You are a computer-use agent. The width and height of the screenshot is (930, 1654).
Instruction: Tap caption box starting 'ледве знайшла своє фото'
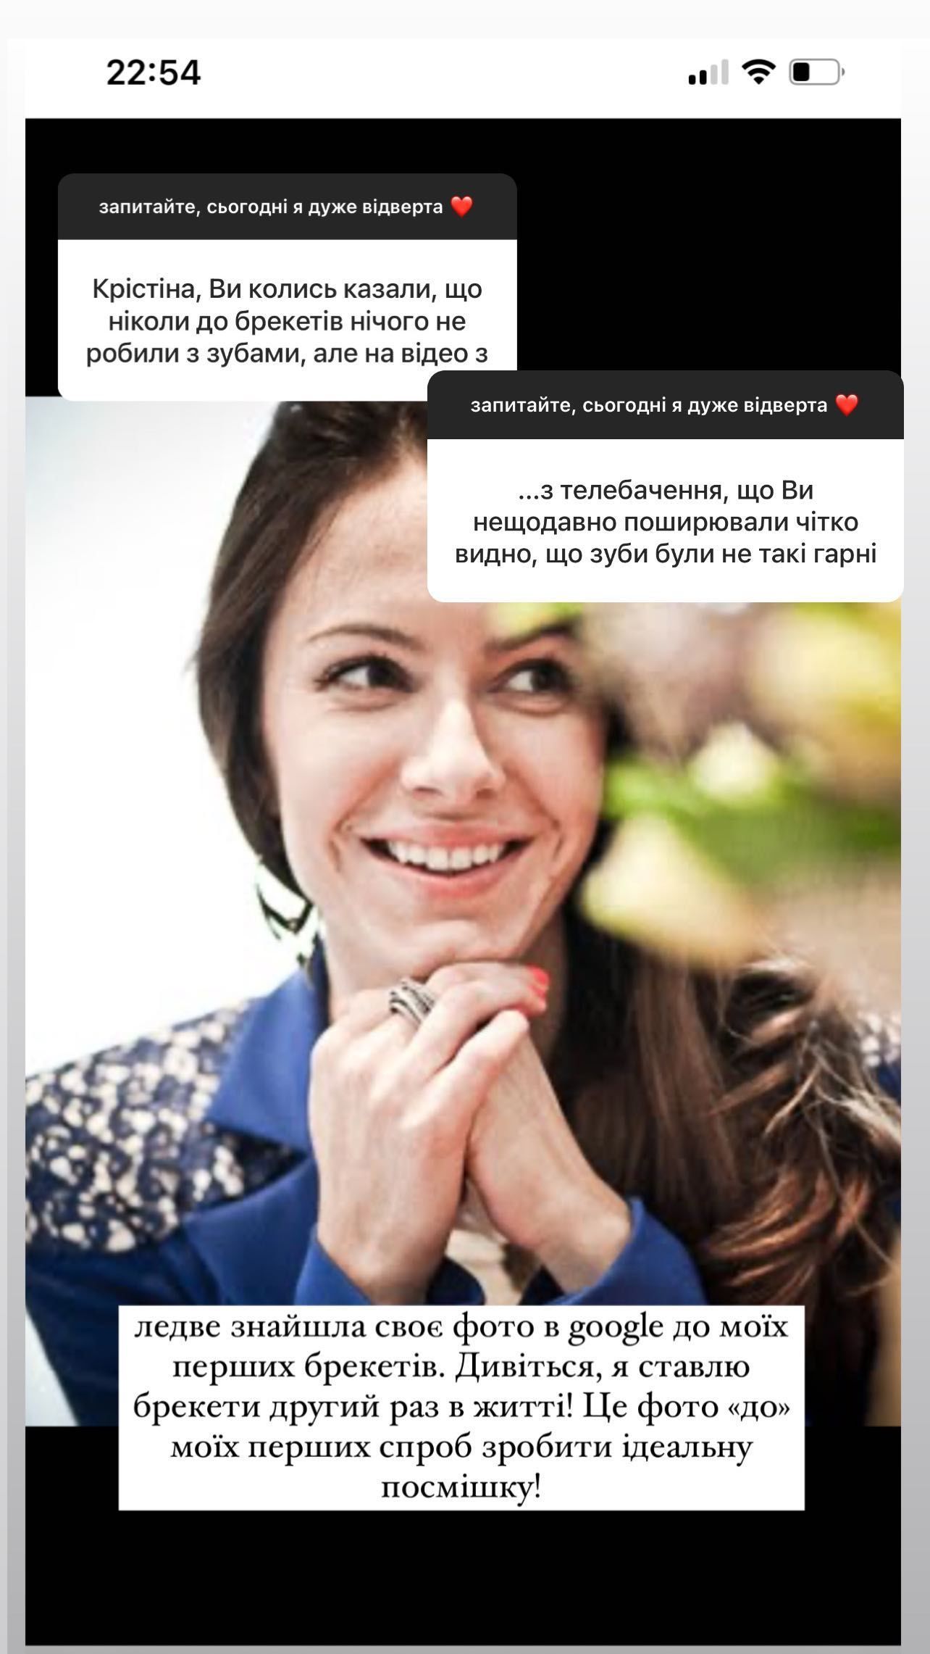(x=461, y=1407)
